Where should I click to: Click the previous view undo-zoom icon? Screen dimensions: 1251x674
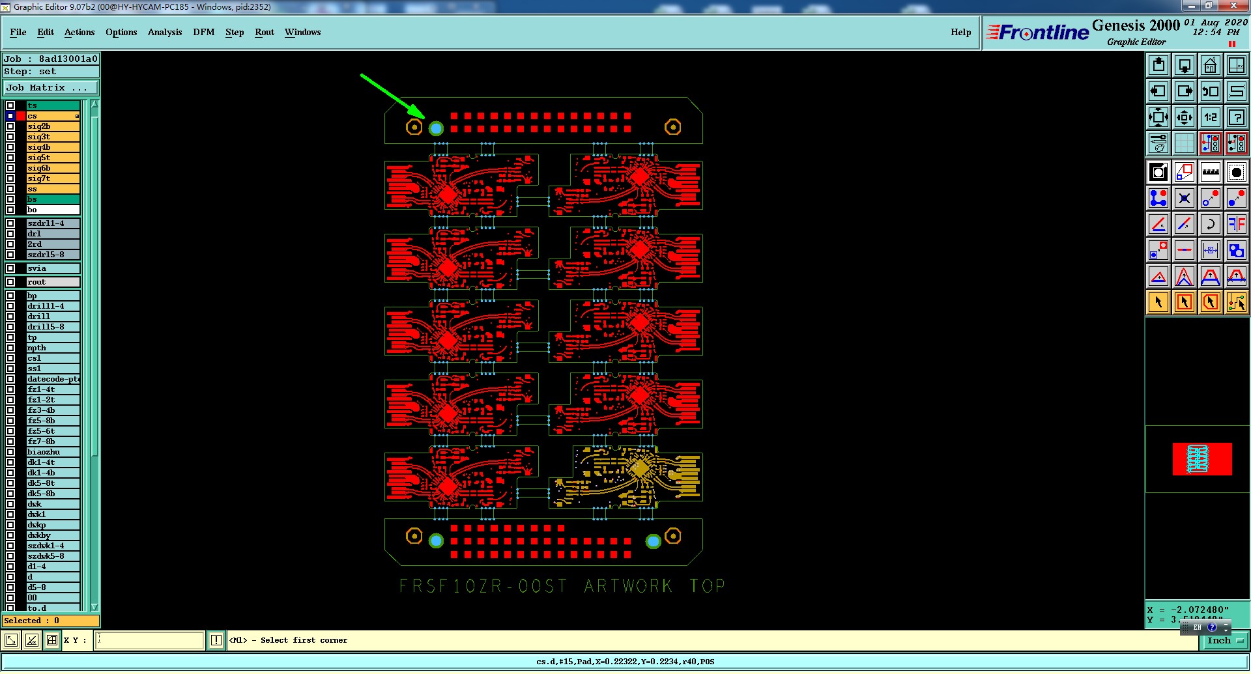pyautogui.click(x=1211, y=91)
